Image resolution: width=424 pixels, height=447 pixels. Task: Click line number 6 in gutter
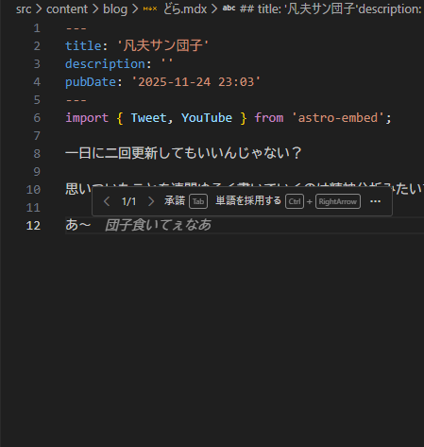click(37, 118)
